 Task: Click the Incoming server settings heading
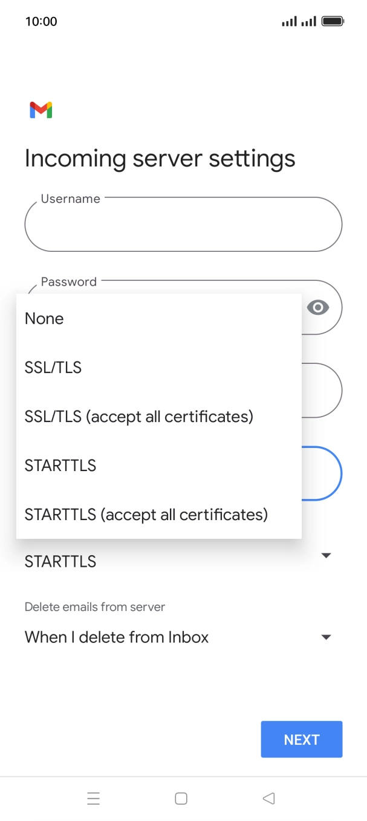click(160, 159)
